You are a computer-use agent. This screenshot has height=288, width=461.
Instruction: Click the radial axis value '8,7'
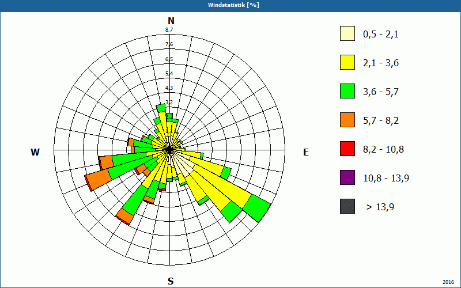pyautogui.click(x=169, y=30)
